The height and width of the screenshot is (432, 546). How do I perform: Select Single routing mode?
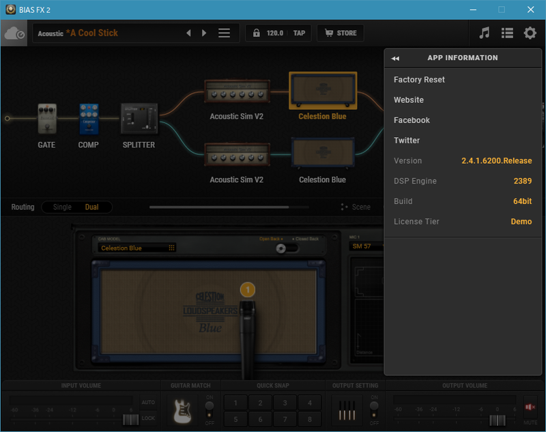(x=62, y=207)
